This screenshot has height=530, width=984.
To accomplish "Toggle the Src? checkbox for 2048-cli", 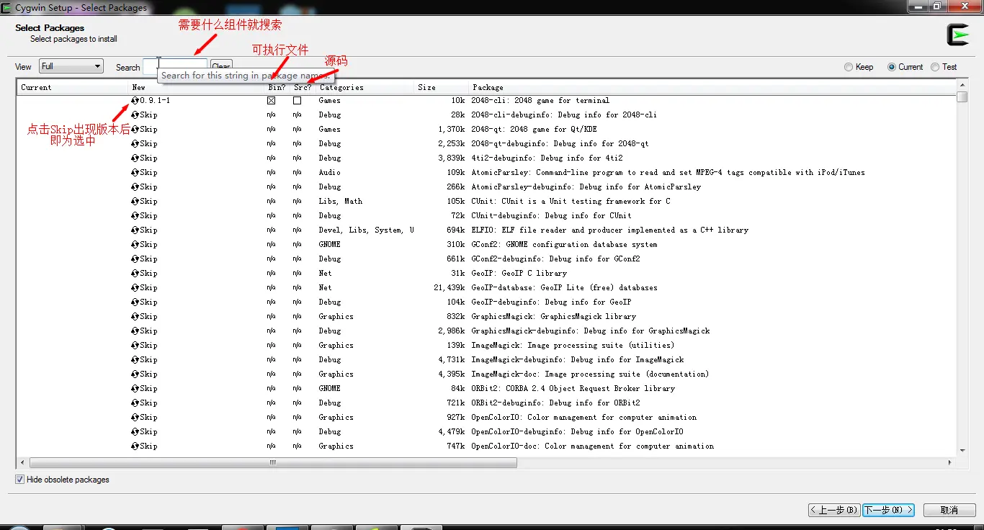I will pyautogui.click(x=297, y=100).
